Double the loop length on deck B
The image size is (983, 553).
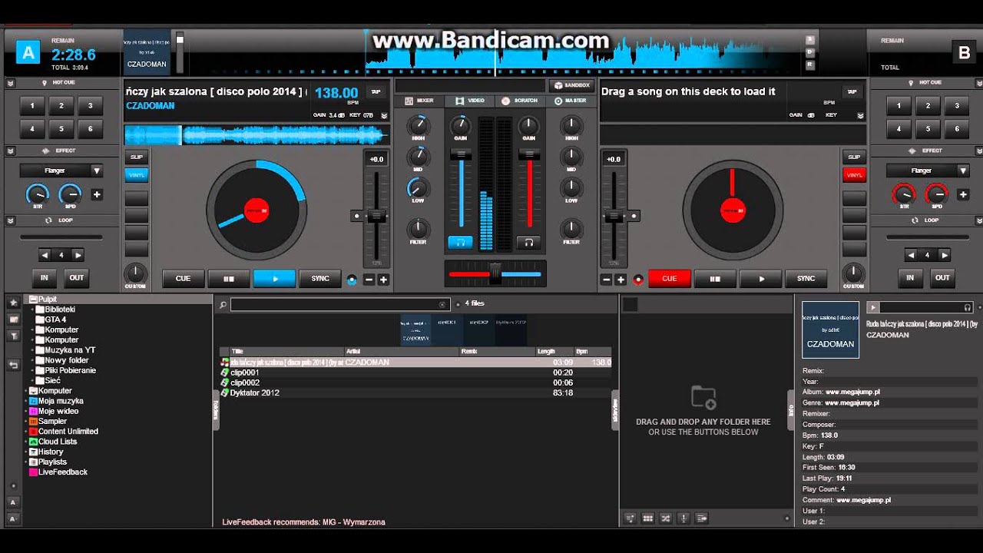(x=945, y=255)
